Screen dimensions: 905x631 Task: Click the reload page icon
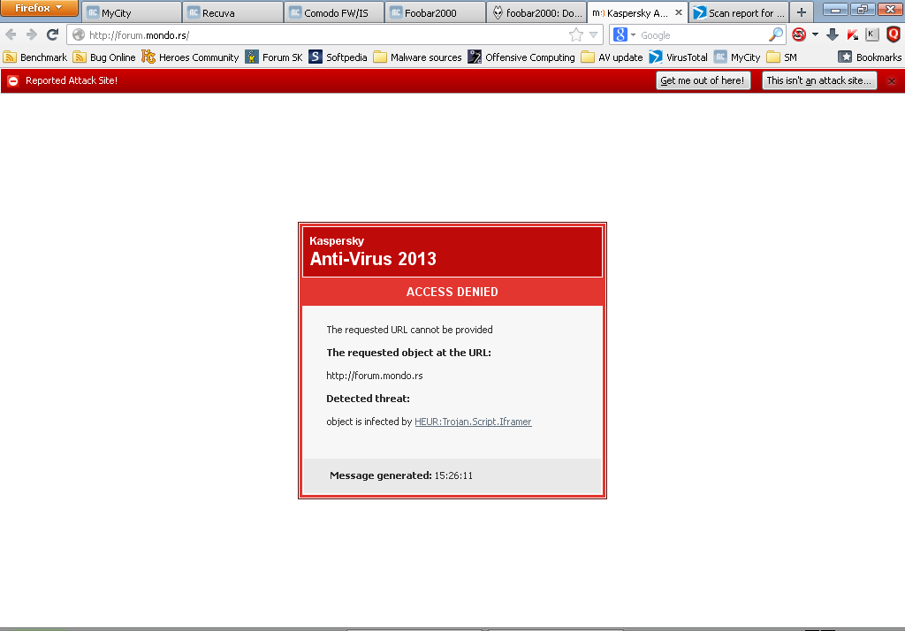pos(52,34)
